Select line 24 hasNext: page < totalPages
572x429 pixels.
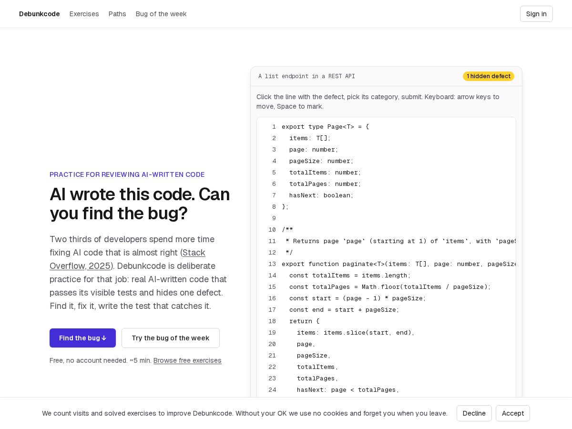click(x=386, y=390)
